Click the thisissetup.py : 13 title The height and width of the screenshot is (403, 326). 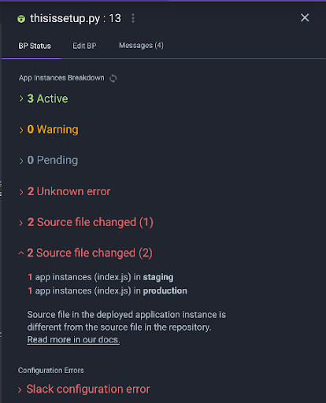coord(76,18)
